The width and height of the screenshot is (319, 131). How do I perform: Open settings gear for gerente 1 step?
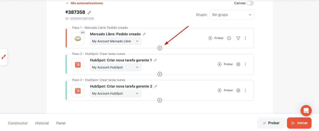point(238,64)
